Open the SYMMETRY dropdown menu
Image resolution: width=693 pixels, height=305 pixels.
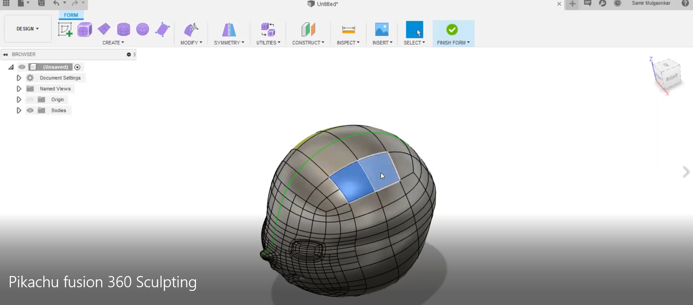tap(229, 43)
